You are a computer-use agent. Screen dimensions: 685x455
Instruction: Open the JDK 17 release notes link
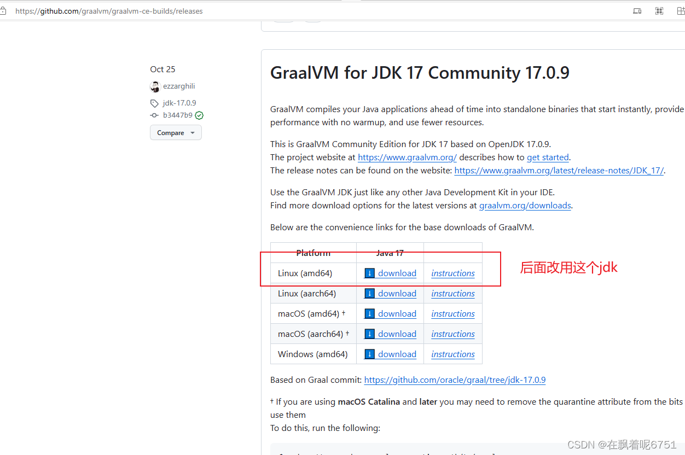tap(559, 170)
